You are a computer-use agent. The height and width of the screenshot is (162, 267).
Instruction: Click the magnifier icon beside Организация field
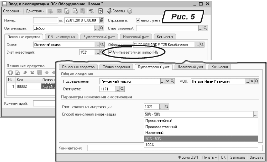[102, 28]
